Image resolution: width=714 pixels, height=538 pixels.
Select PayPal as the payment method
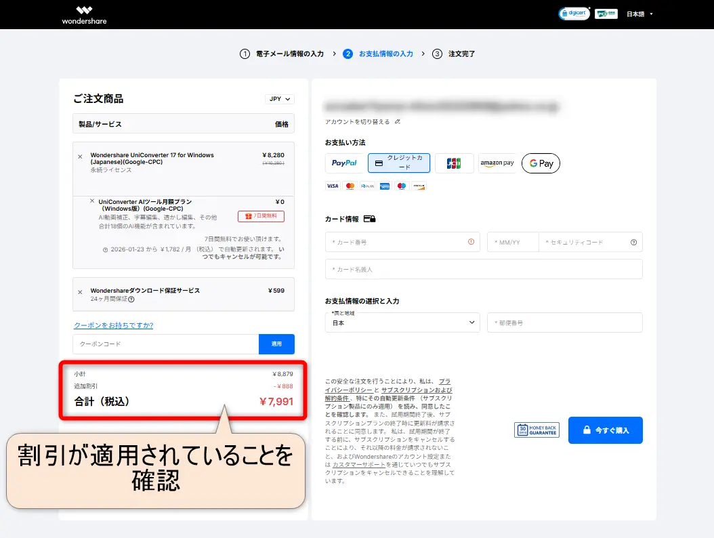click(343, 163)
